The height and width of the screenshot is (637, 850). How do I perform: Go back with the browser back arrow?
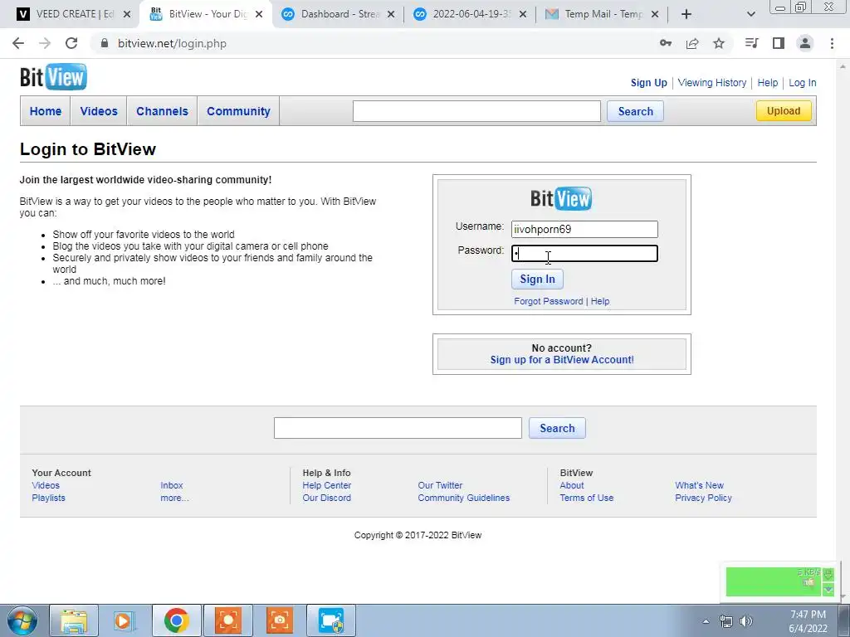[18, 43]
